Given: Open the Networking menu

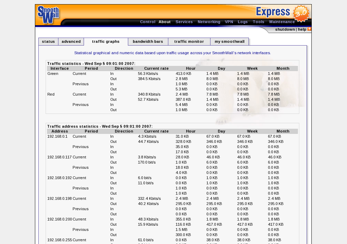Looking at the screenshot, I should [x=209, y=22].
